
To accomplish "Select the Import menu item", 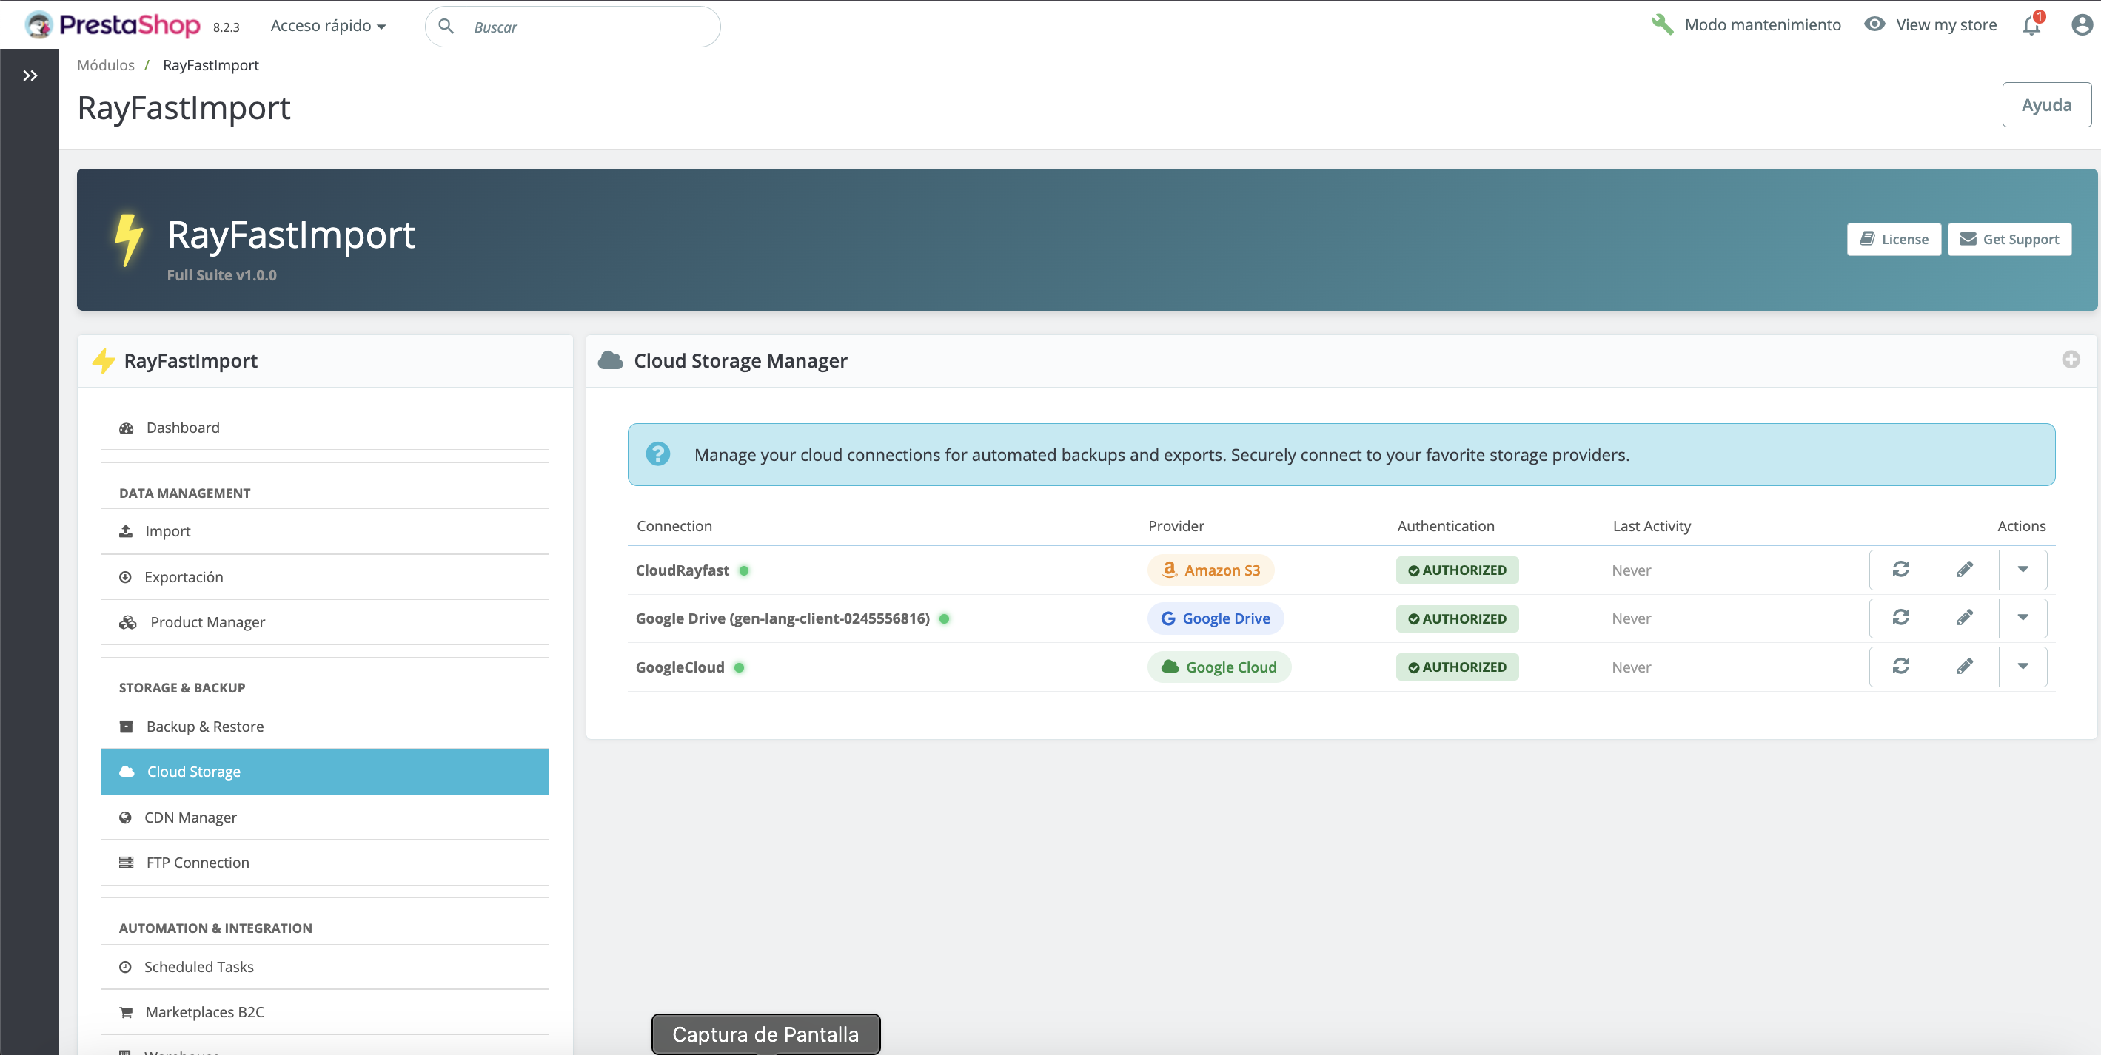I will [x=167, y=530].
